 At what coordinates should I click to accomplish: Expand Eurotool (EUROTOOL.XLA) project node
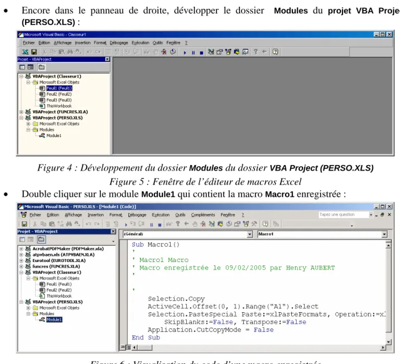click(21, 260)
